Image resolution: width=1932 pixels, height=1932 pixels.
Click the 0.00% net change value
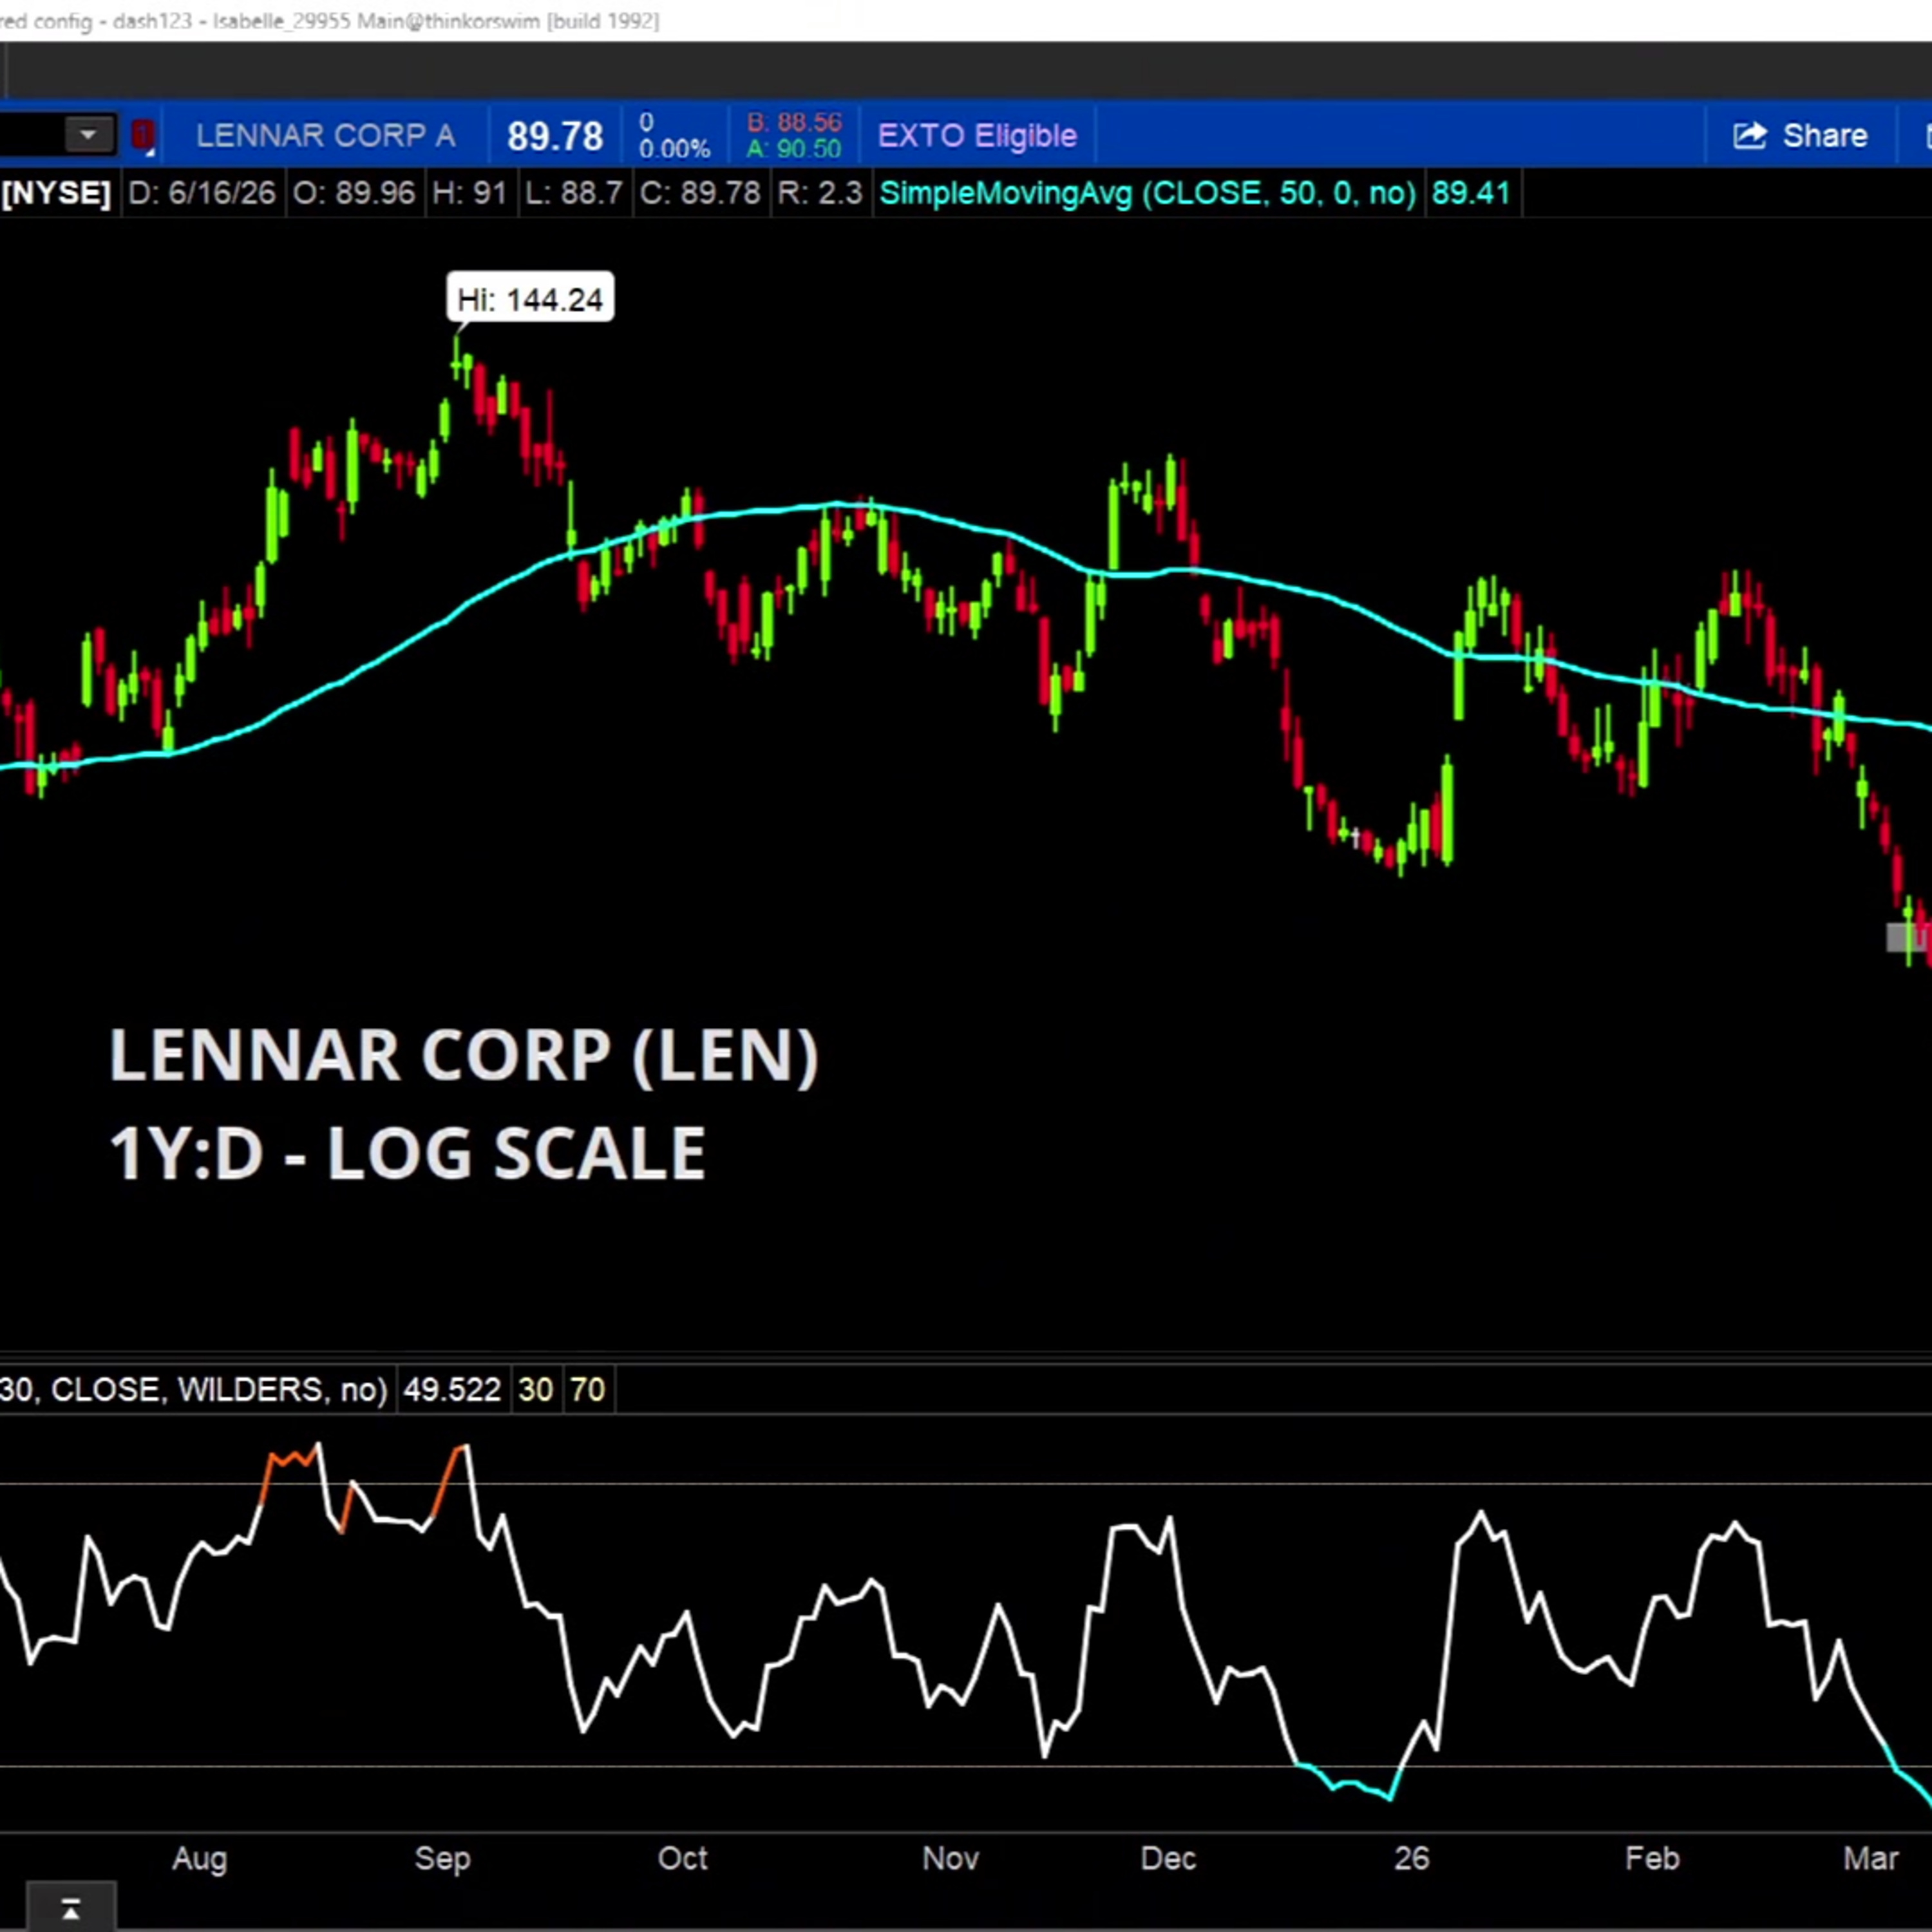[674, 149]
